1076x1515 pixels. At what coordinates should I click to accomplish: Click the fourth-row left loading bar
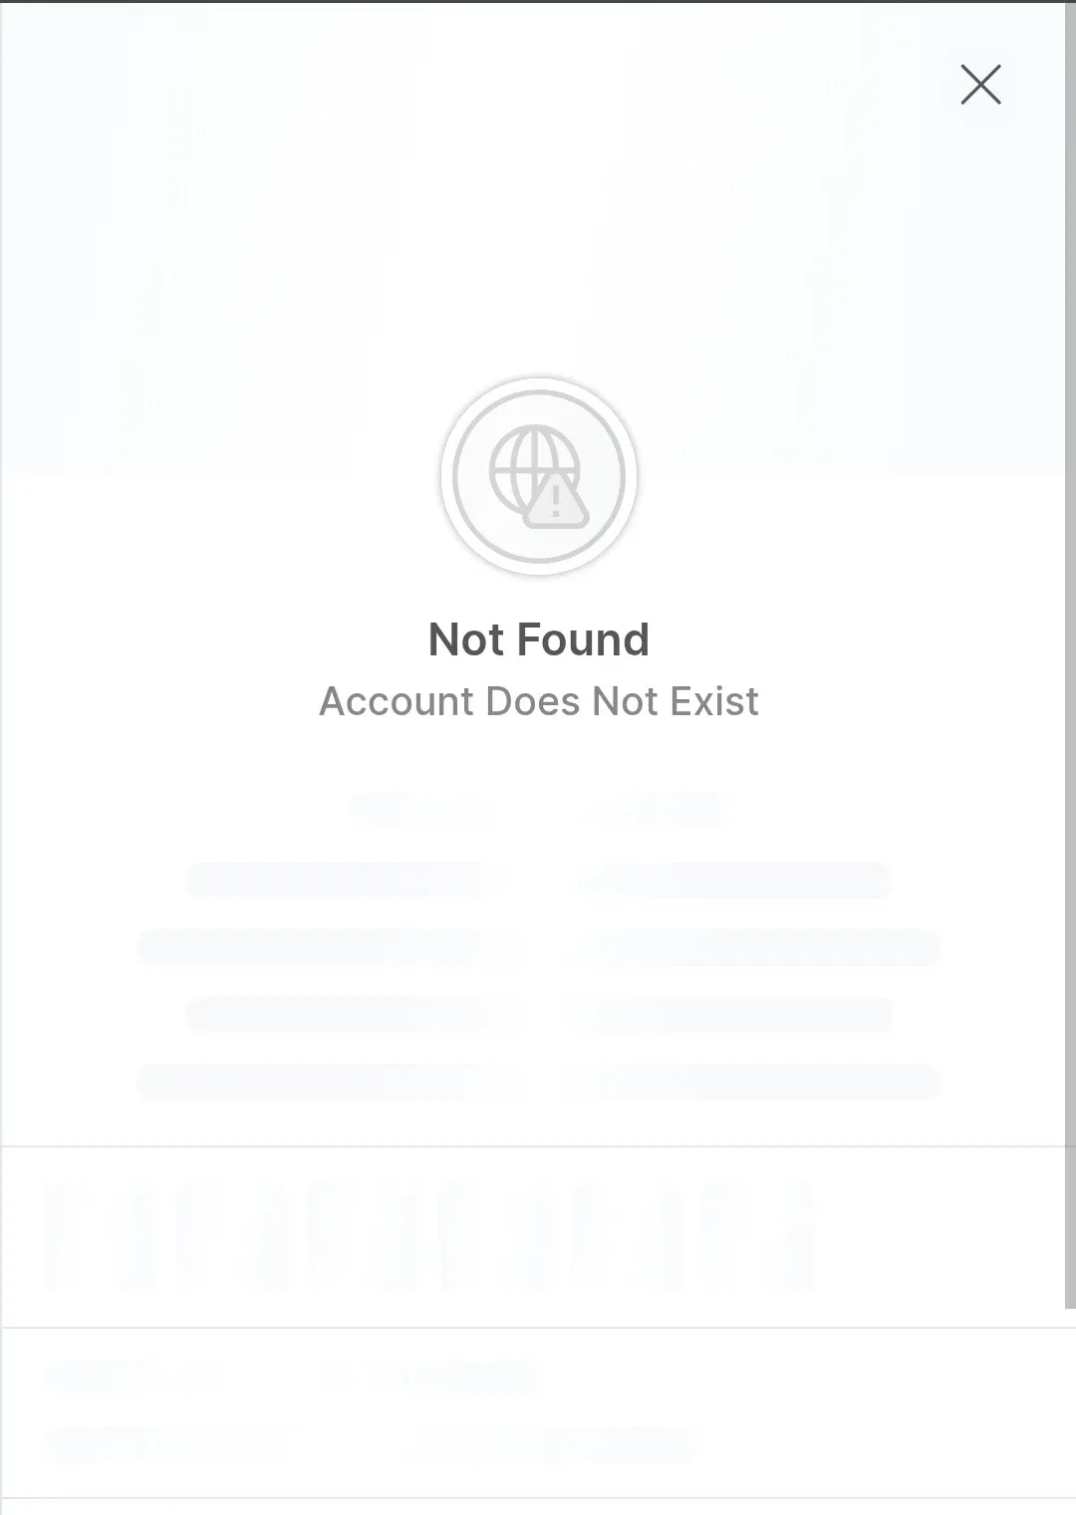click(312, 1082)
